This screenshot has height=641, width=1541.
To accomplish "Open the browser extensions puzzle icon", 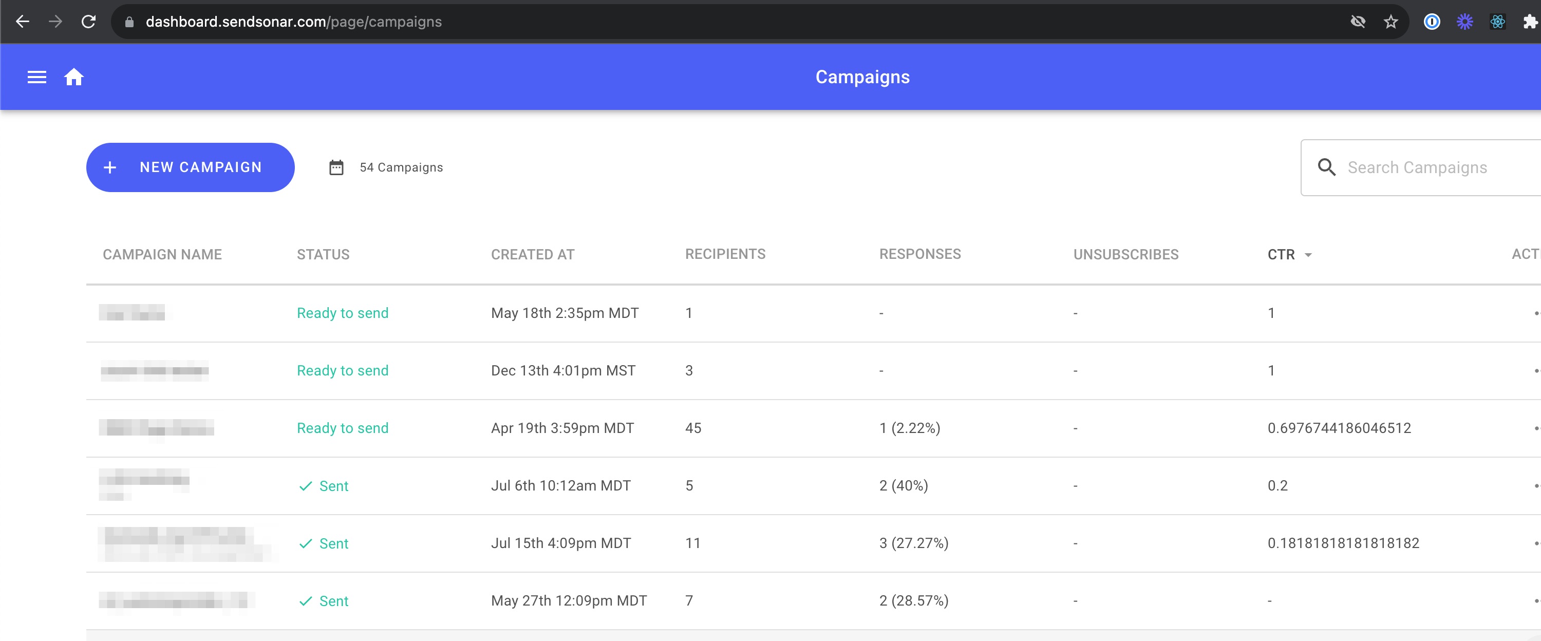I will (x=1529, y=22).
